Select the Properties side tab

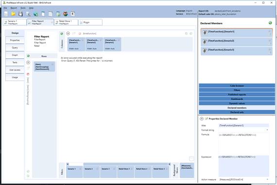point(15,40)
